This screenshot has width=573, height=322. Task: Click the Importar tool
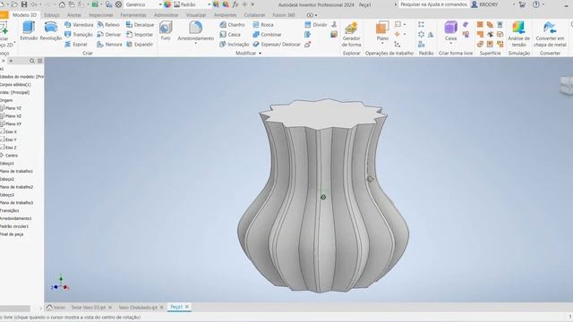[140, 34]
